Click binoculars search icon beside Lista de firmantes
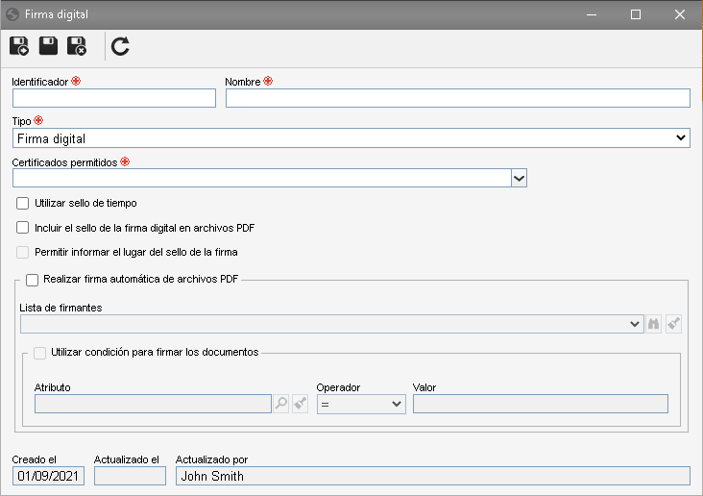The width and height of the screenshot is (703, 496). pyautogui.click(x=654, y=324)
